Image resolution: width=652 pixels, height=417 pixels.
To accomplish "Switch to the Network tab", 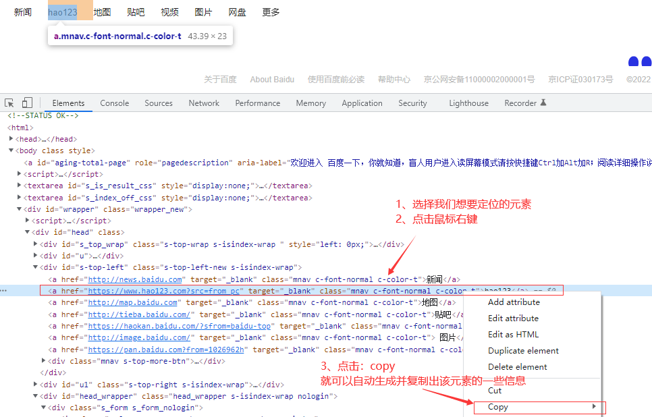I will (204, 103).
